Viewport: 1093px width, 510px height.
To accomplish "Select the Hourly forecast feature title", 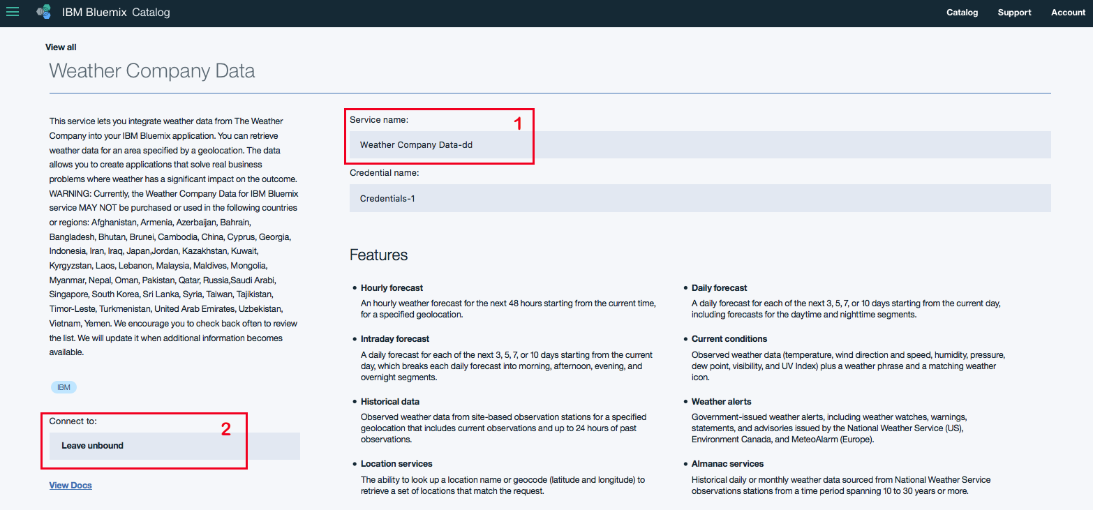I will 392,287.
